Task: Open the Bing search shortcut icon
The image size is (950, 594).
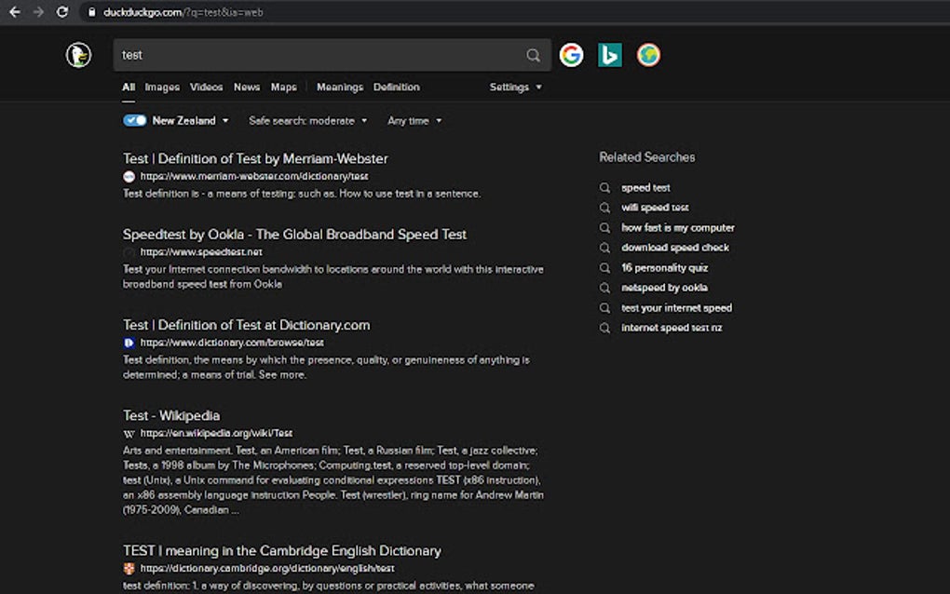Action: click(609, 55)
